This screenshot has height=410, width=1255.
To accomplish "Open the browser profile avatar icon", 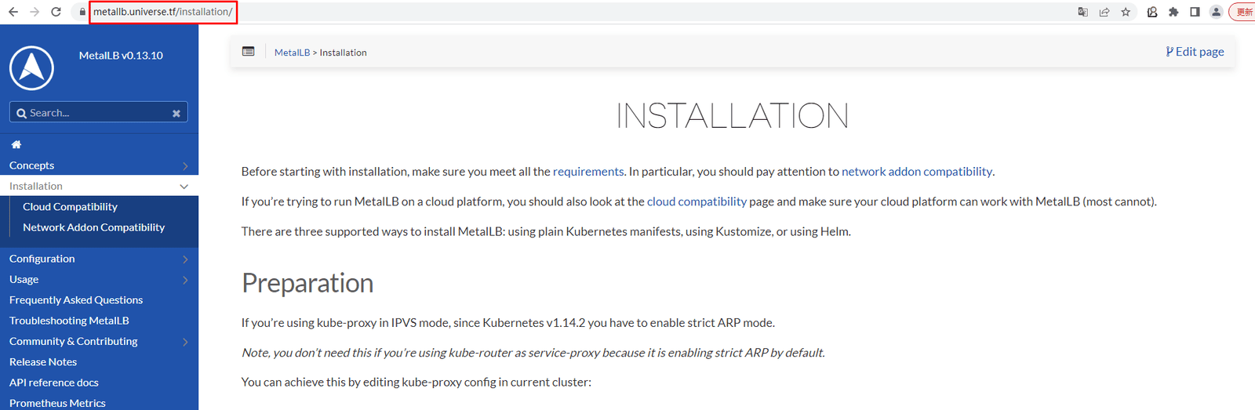I will 1216,12.
